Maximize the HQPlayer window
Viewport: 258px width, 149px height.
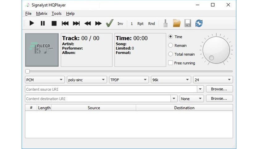pyautogui.click(x=213, y=5)
